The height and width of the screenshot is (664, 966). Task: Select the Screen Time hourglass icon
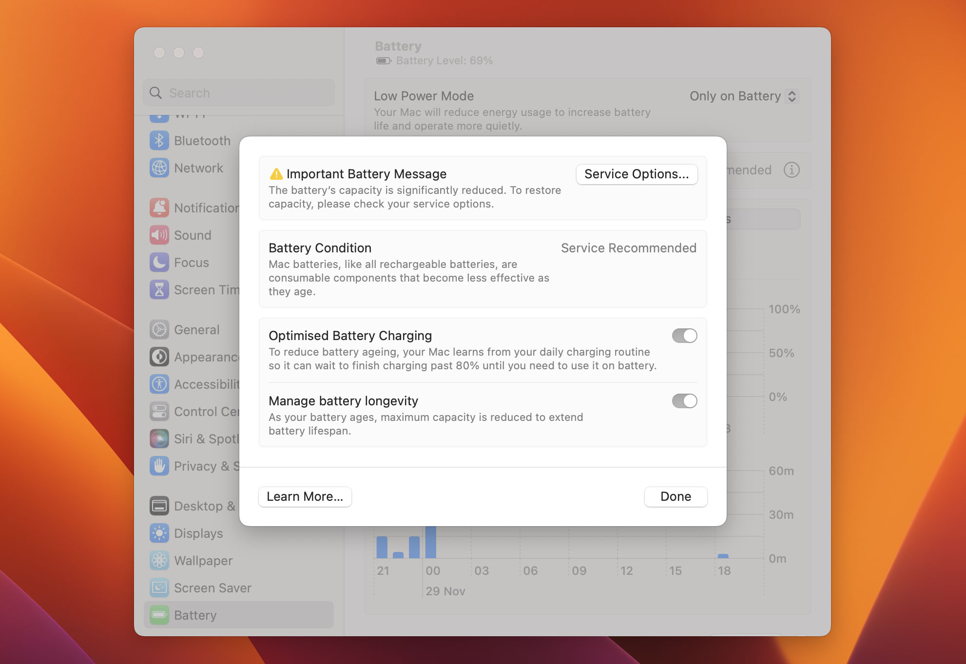coord(159,290)
